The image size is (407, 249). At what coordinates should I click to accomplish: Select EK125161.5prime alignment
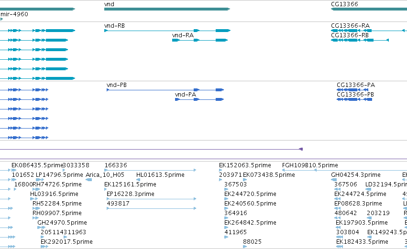tap(105, 189)
